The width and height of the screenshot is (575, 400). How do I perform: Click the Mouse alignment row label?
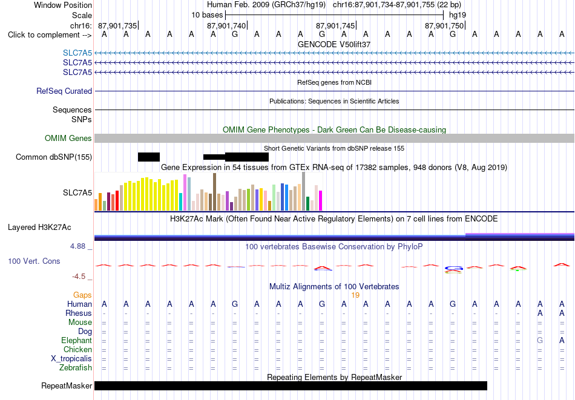[x=80, y=323]
